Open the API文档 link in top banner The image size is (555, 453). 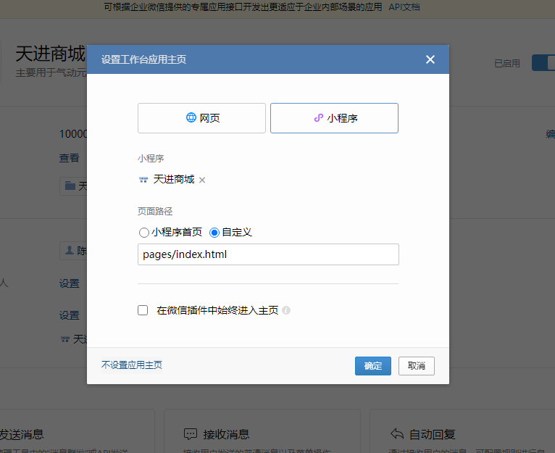coord(404,7)
